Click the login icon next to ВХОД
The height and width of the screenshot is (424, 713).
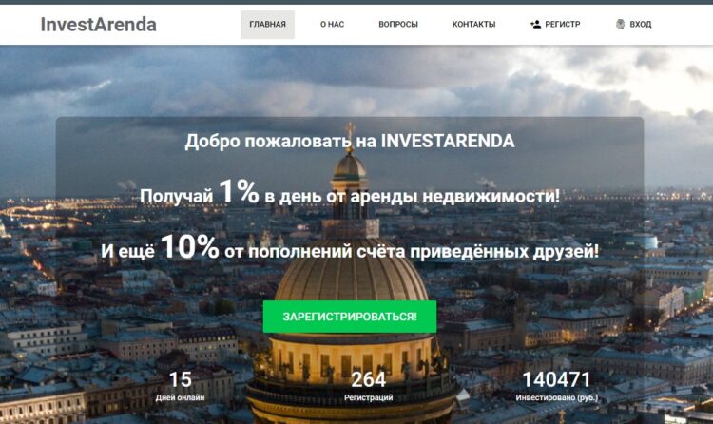(x=620, y=24)
